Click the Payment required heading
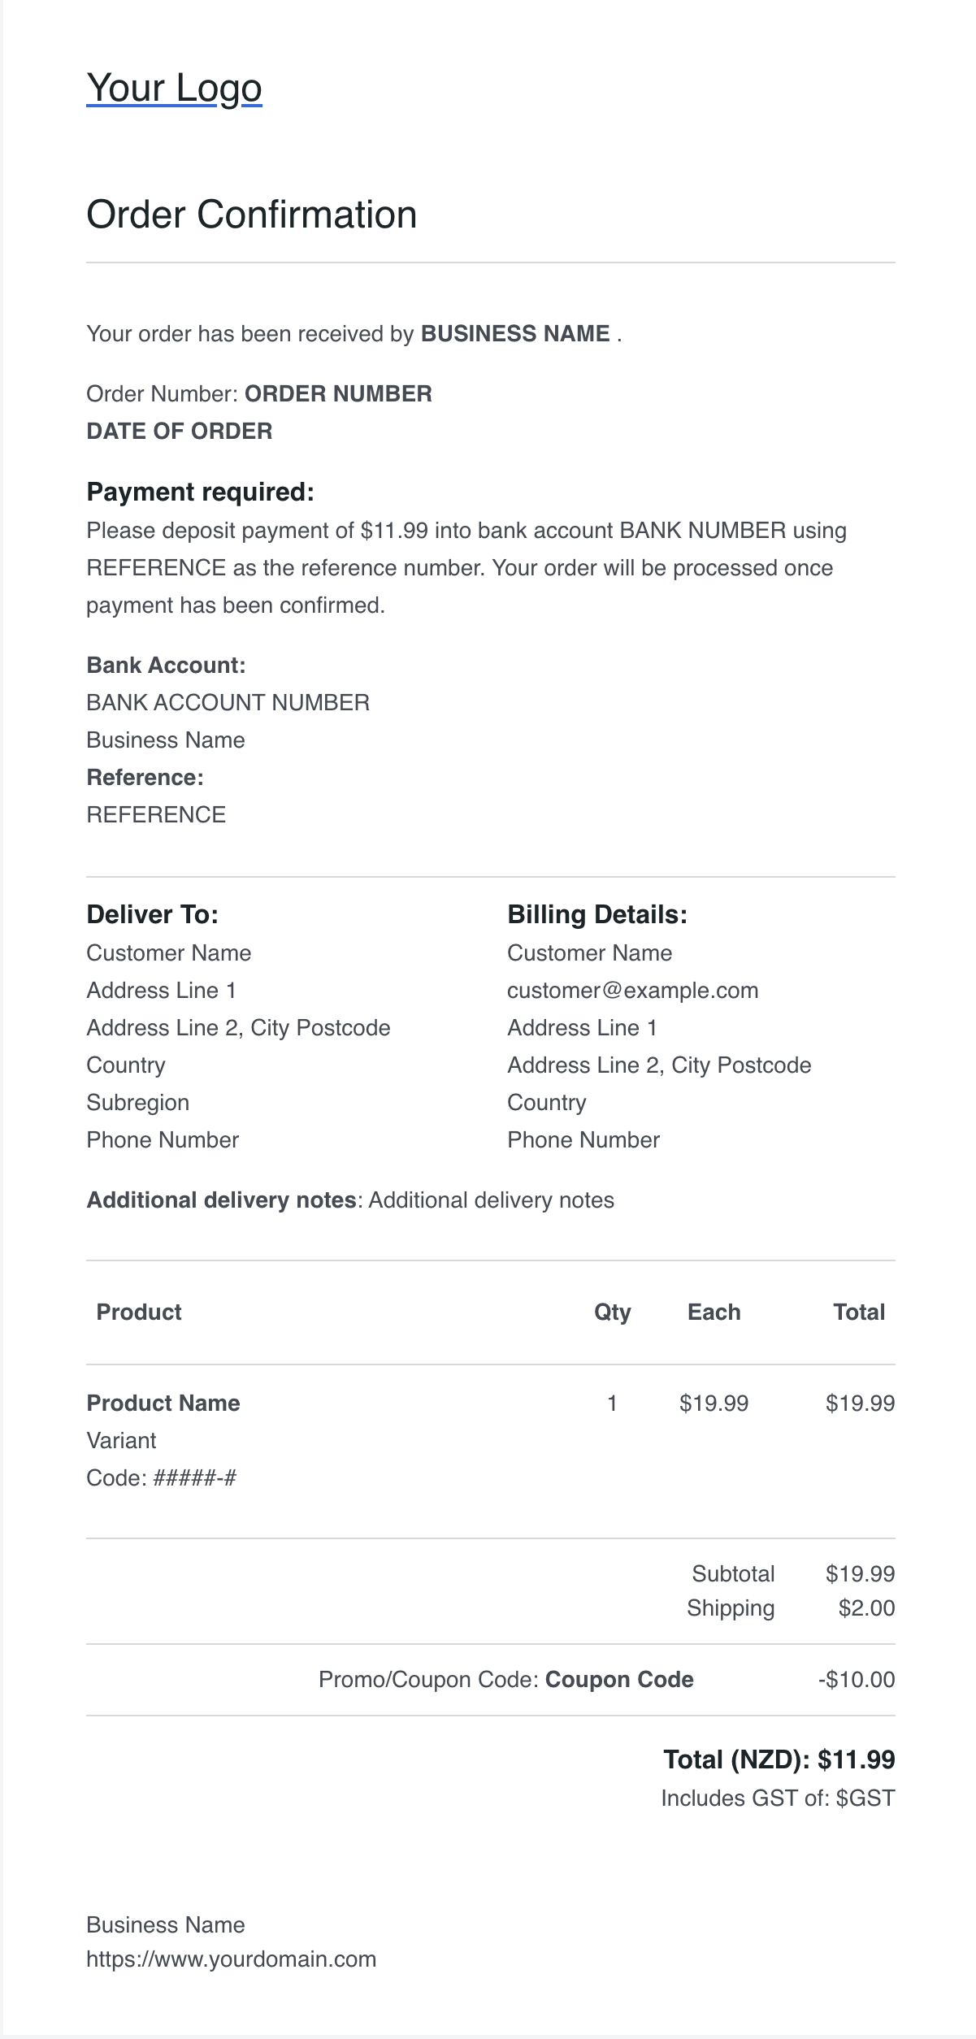 pyautogui.click(x=200, y=492)
